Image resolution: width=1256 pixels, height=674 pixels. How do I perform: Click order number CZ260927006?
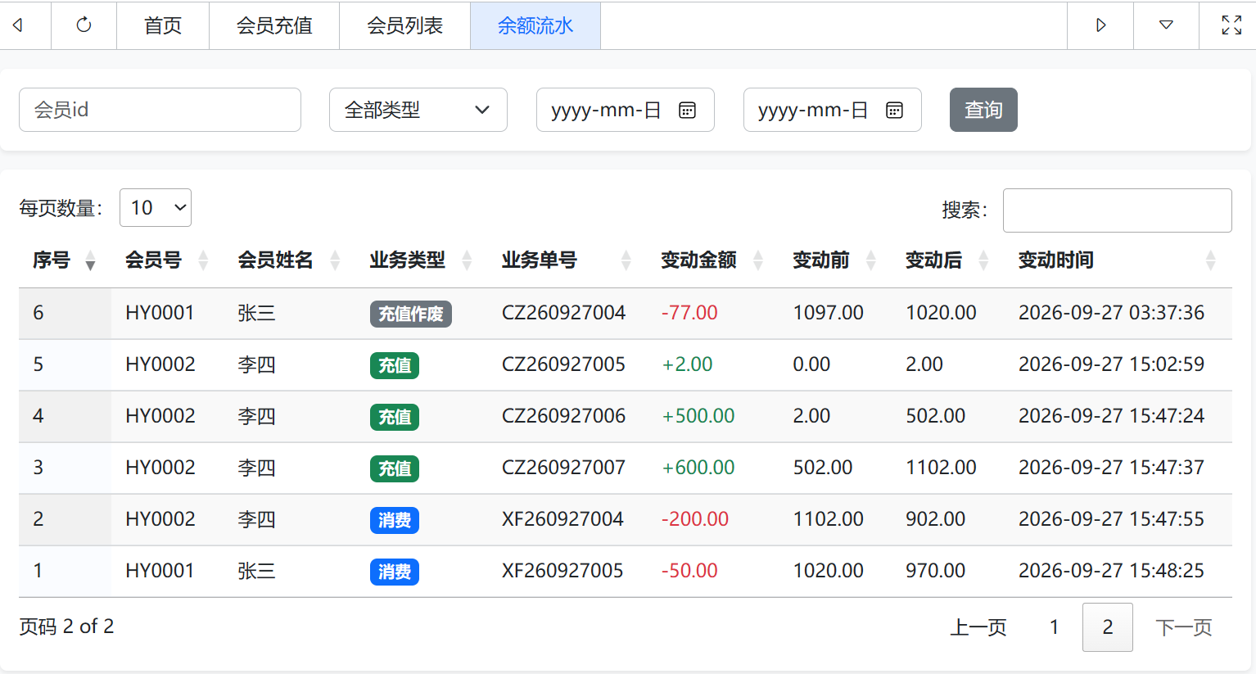pos(563,416)
